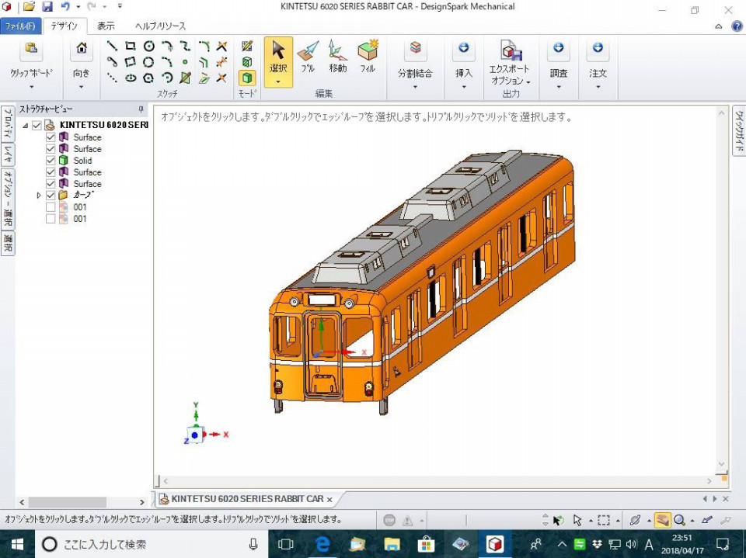Activate the Spin view tool in status bar
The height and width of the screenshot is (558, 746).
(634, 520)
